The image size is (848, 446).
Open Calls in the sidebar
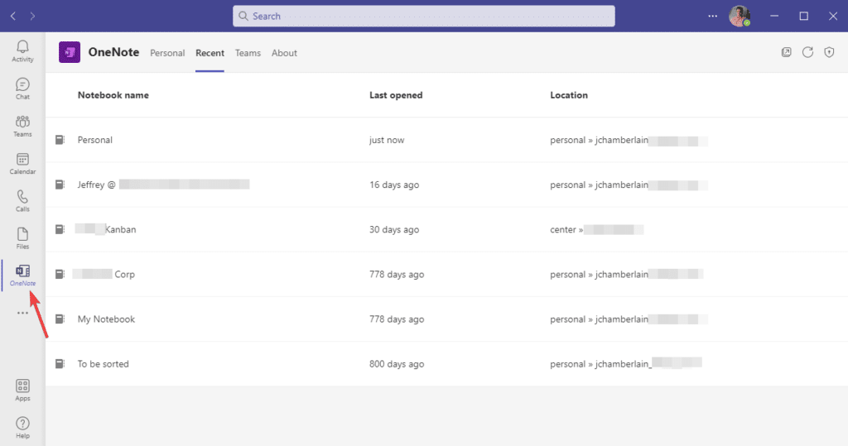pyautogui.click(x=22, y=200)
